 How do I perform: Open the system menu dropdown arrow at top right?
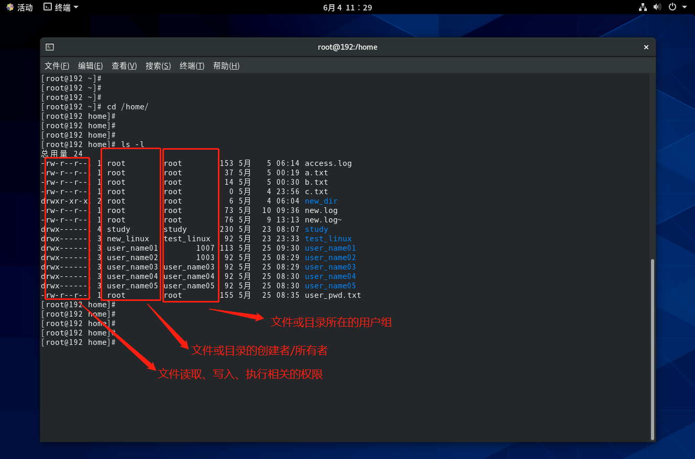[685, 7]
